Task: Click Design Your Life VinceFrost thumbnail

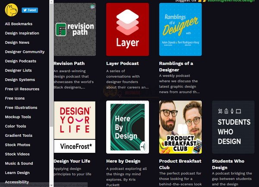Action: pyautogui.click(x=75, y=127)
